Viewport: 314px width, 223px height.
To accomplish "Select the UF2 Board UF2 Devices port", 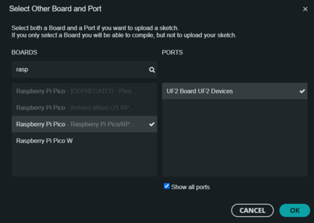I will (235, 91).
